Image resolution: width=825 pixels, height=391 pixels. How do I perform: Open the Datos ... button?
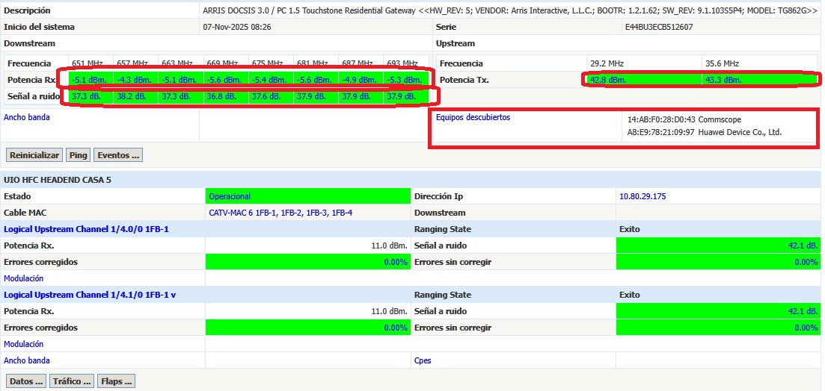tap(26, 381)
